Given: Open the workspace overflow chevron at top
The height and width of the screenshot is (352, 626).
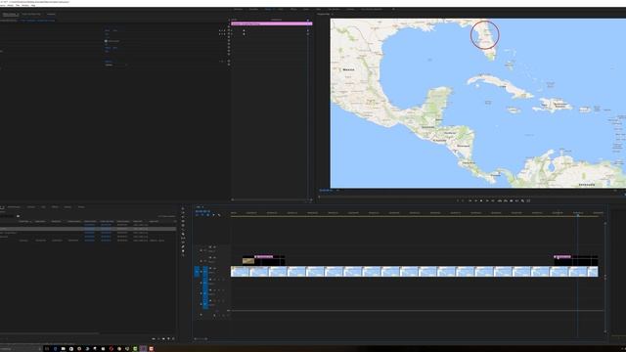Looking at the screenshot, I should coord(393,9).
